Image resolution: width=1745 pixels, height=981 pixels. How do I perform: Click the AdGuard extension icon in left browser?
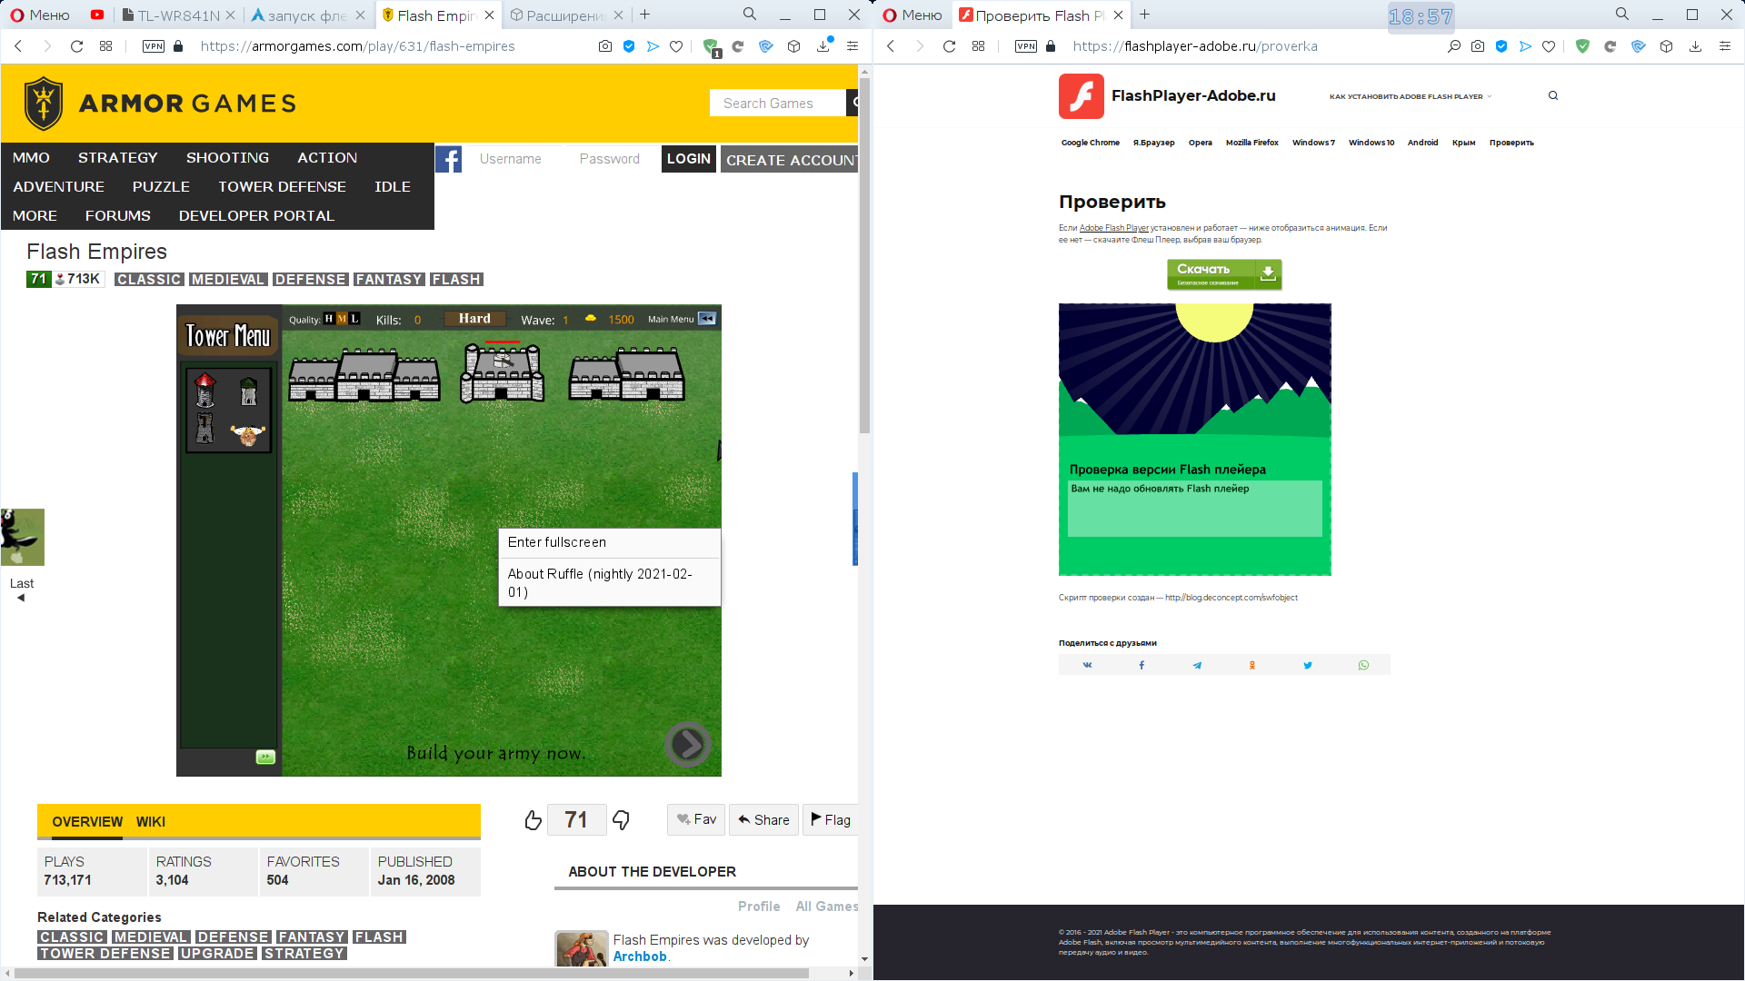[711, 46]
